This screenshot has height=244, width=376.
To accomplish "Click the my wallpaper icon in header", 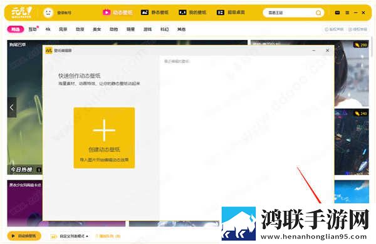I will [x=182, y=13].
